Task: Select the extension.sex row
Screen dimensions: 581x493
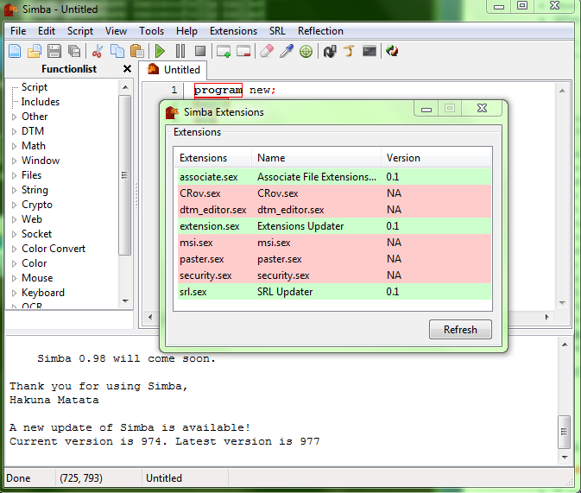Action: (x=334, y=226)
